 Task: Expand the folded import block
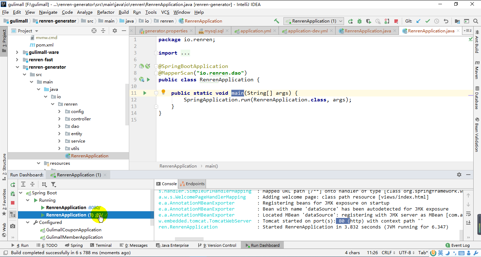point(156,53)
